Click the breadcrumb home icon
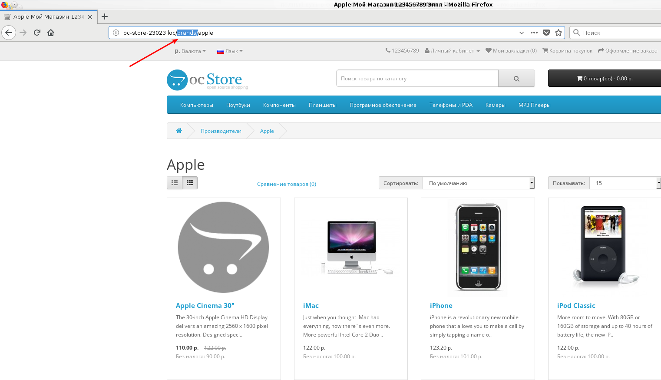The height and width of the screenshot is (380, 661). (179, 131)
